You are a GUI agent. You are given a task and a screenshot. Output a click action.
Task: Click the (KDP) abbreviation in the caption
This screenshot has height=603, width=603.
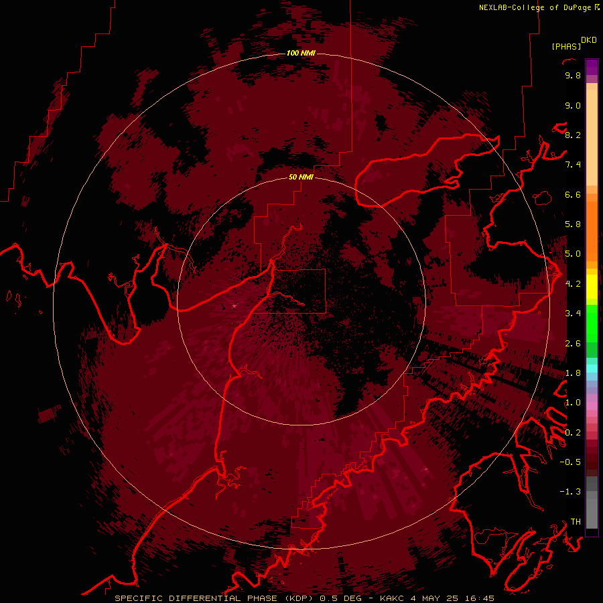(x=300, y=598)
